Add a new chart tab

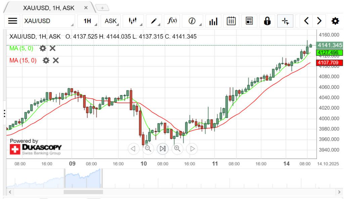tap(102, 8)
